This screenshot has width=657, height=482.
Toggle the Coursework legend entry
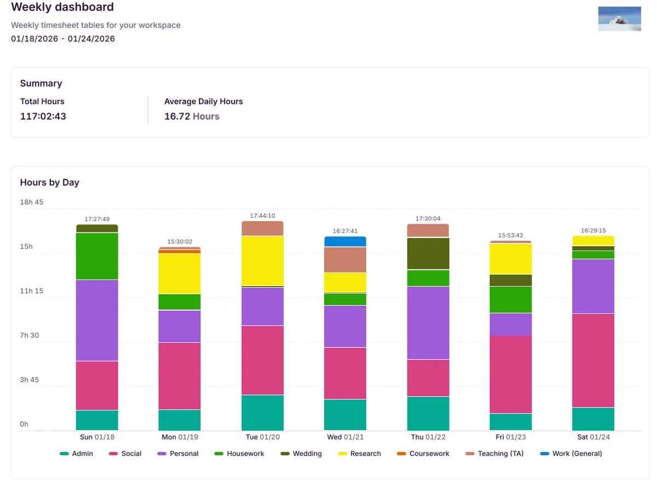pos(423,454)
